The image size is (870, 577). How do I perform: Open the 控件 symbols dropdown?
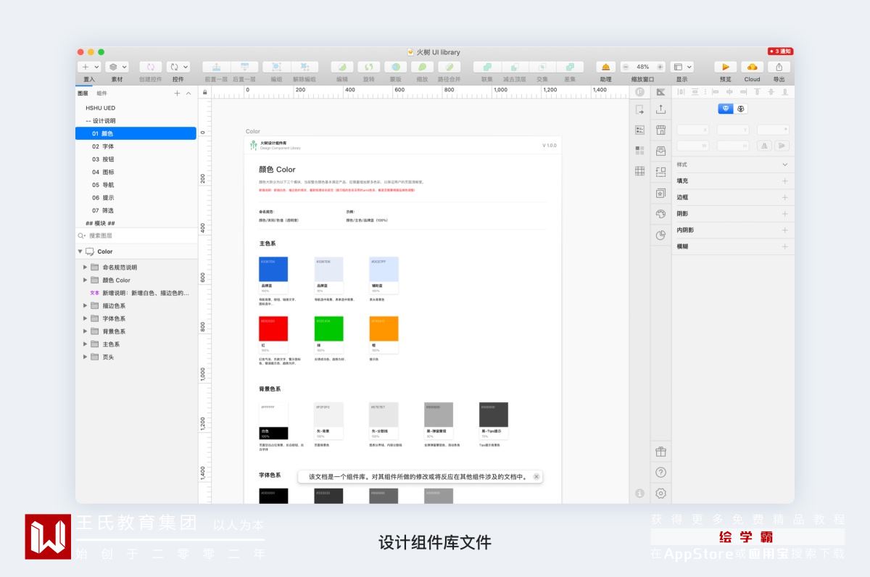pos(178,67)
